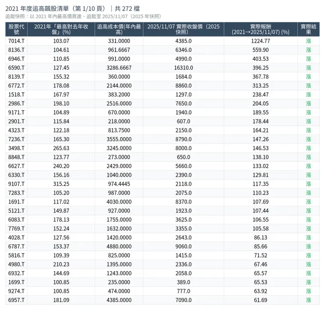Select stock code 6772.T
The width and height of the screenshot is (325, 310).
coord(16,86)
